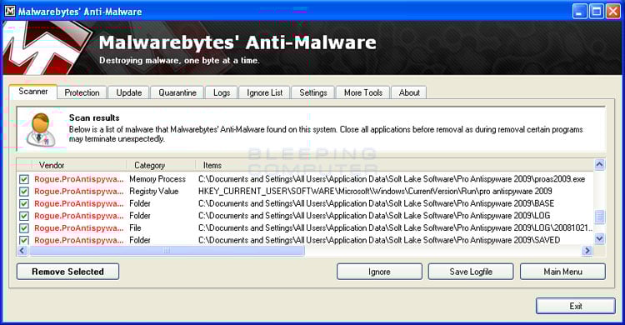
Task: Click the Ignore button
Action: (x=379, y=272)
